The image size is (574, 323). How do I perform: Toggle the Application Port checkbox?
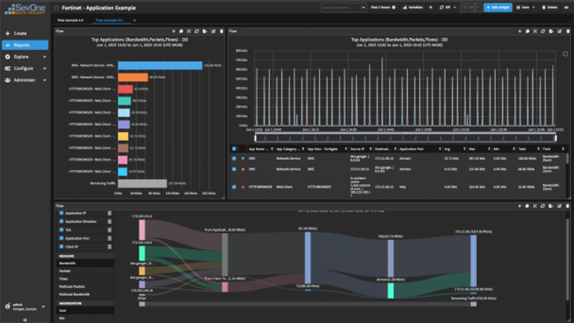click(x=61, y=238)
